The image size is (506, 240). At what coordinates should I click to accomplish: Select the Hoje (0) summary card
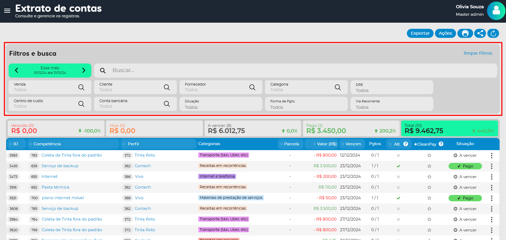coord(154,129)
